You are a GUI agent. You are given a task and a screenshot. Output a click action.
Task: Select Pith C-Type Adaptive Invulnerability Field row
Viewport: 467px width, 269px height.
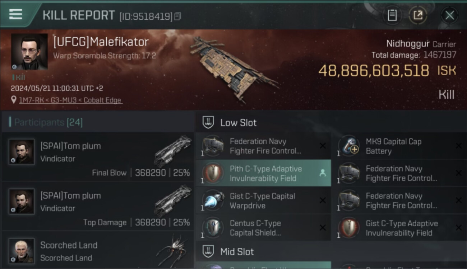(x=263, y=173)
